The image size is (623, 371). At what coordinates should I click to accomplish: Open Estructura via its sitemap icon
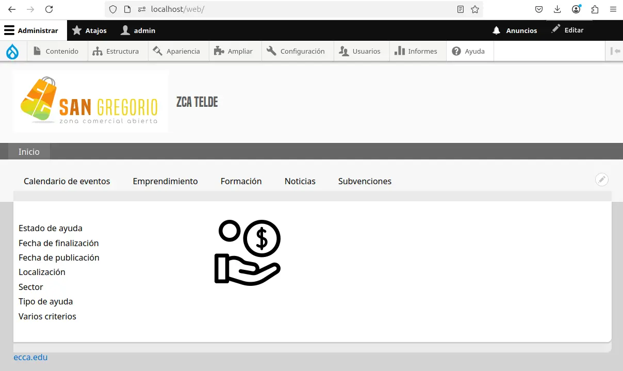pyautogui.click(x=96, y=51)
